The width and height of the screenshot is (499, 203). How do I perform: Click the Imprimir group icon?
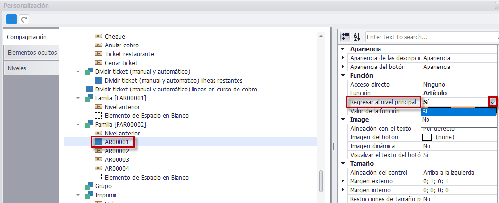[89, 195]
